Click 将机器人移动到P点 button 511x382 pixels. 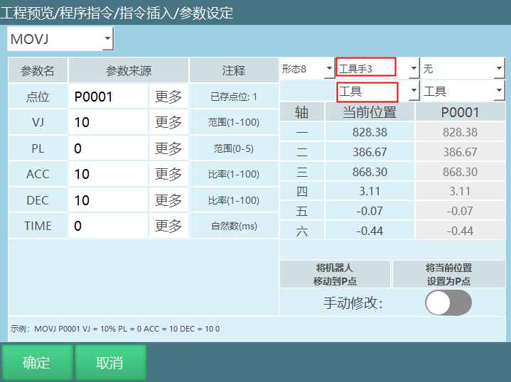pyautogui.click(x=335, y=274)
